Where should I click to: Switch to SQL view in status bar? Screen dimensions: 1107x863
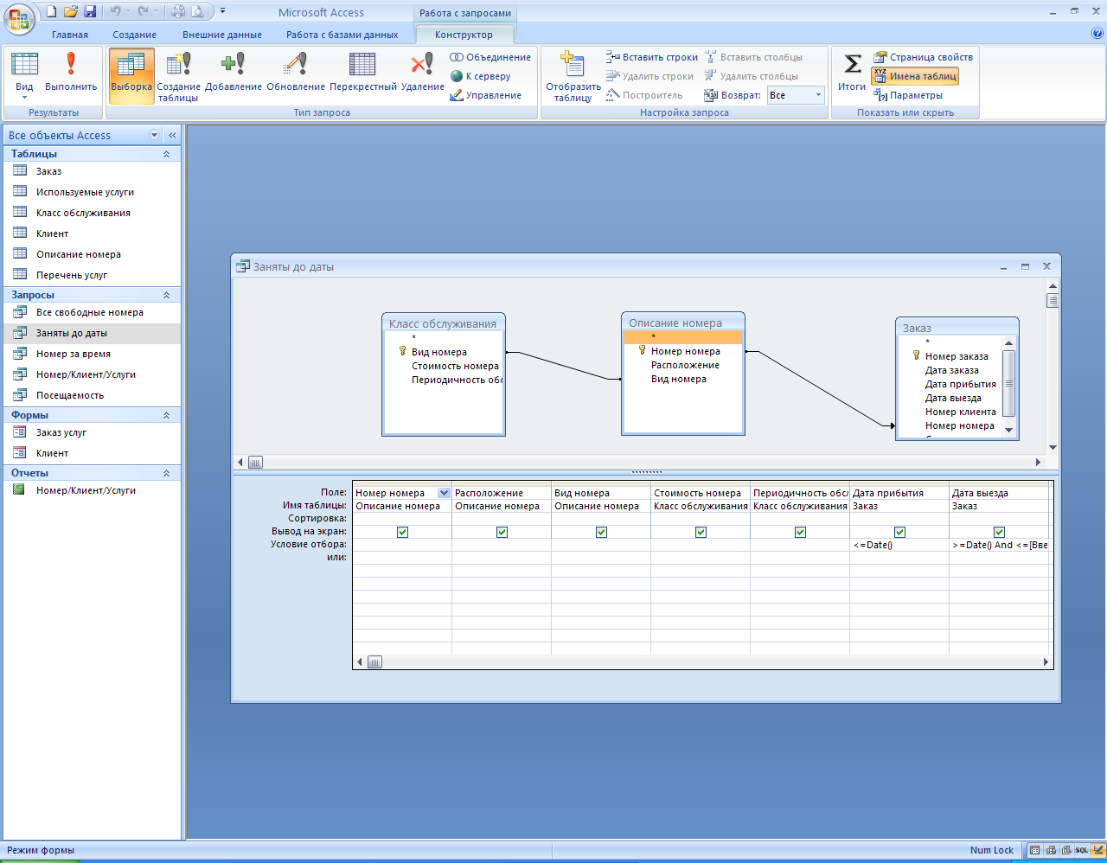[x=1082, y=850]
